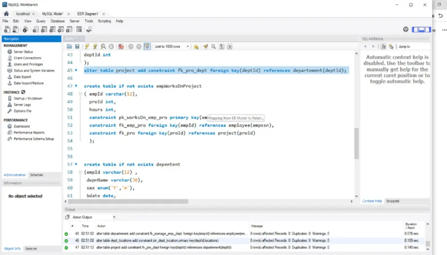Open the Session tab at bottom left
The width and height of the screenshot is (447, 255).
[31, 248]
